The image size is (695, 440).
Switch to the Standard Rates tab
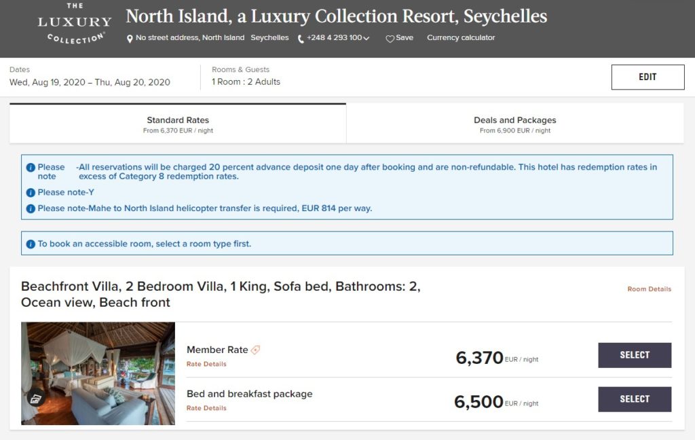click(x=178, y=124)
